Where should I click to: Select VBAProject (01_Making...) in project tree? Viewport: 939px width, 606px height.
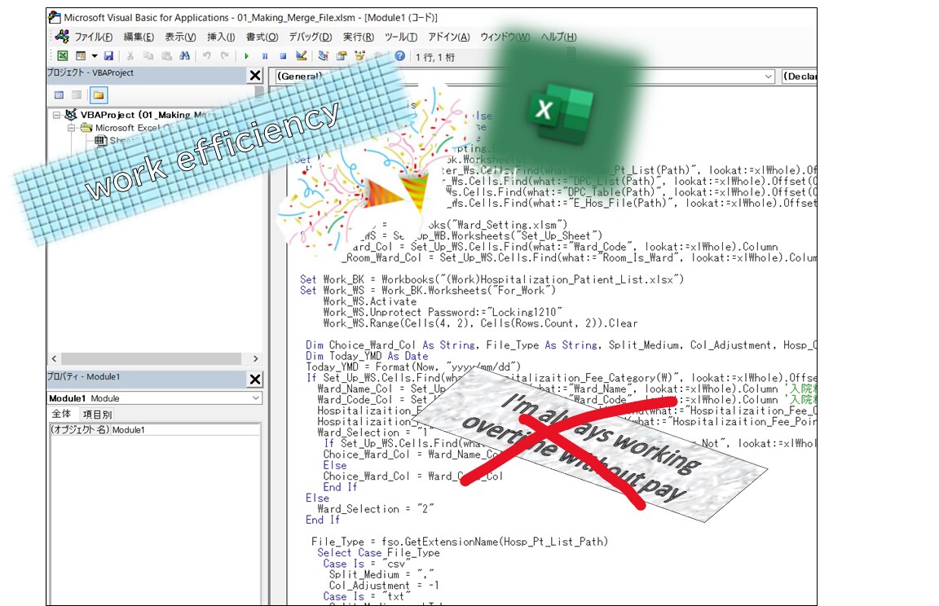click(143, 115)
